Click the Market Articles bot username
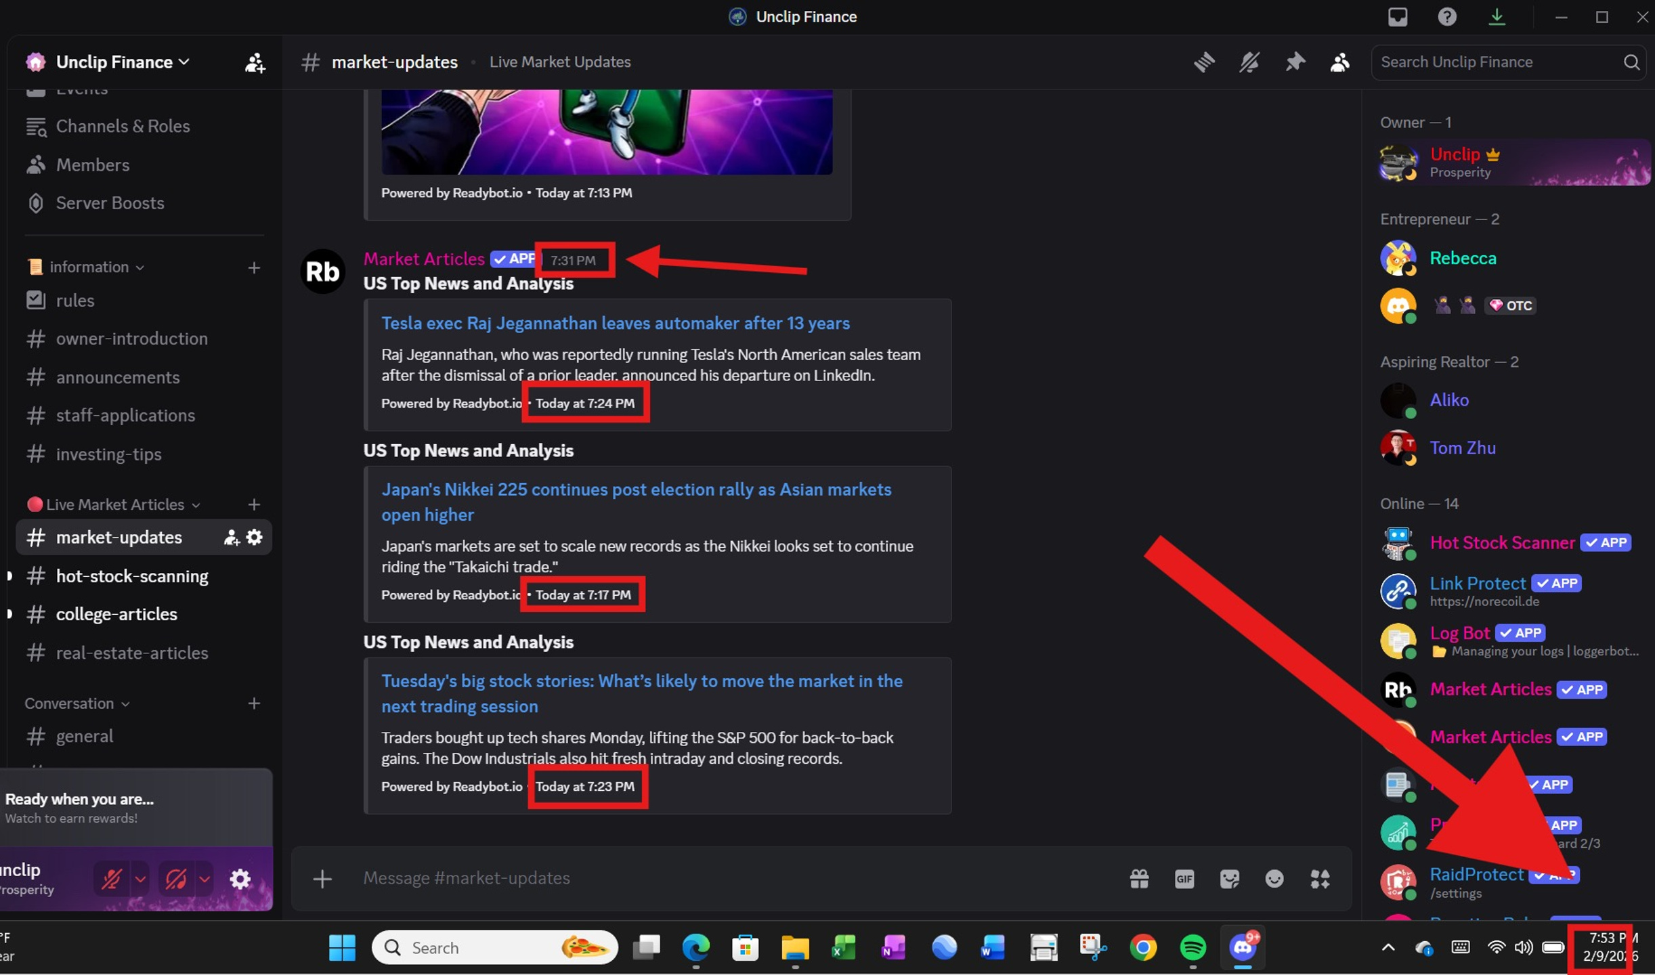This screenshot has width=1655, height=975. click(x=424, y=259)
